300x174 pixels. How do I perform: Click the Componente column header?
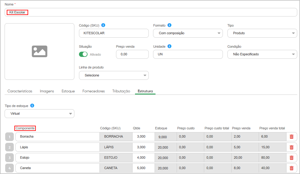[x=25, y=128]
